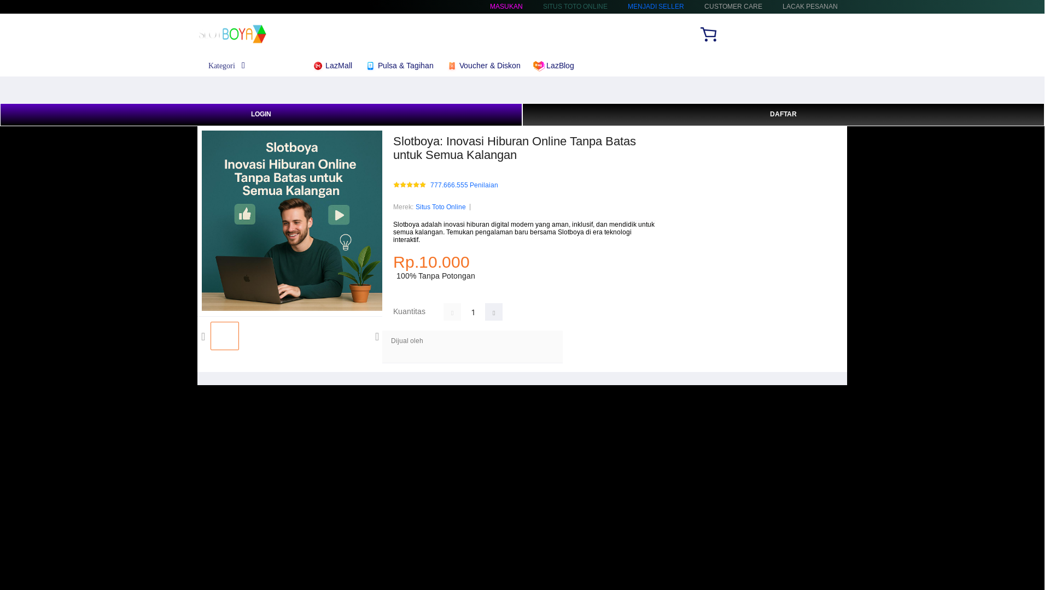The height and width of the screenshot is (590, 1050).
Task: Select the highlighted product thumbnail
Action: (x=225, y=336)
